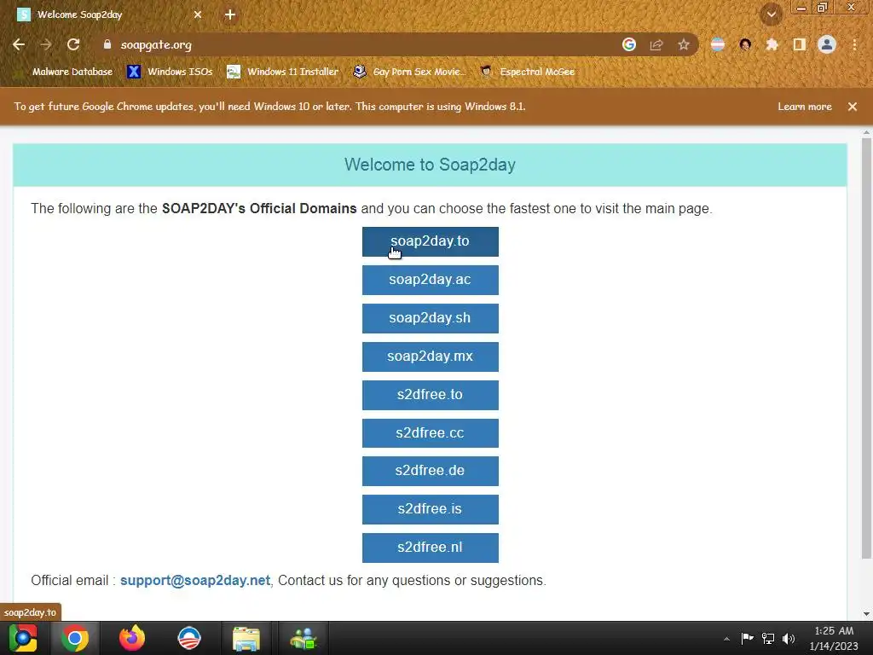This screenshot has width=873, height=655.
Task: Click the soap2day.sh button
Action: (430, 319)
